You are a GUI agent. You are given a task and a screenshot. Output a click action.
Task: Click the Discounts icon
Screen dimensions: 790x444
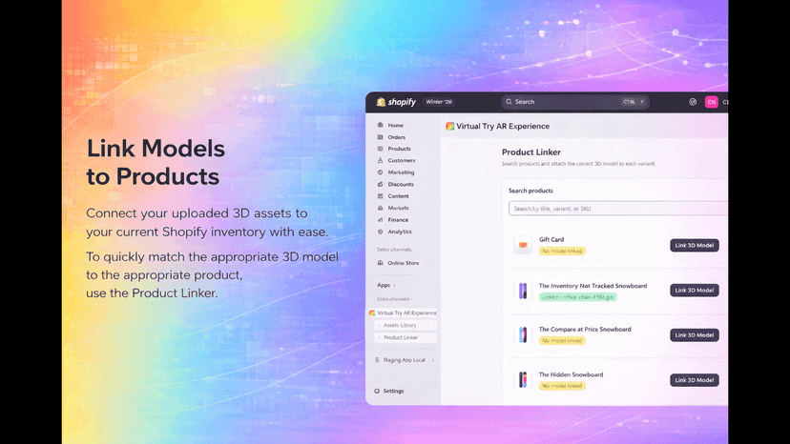click(381, 184)
